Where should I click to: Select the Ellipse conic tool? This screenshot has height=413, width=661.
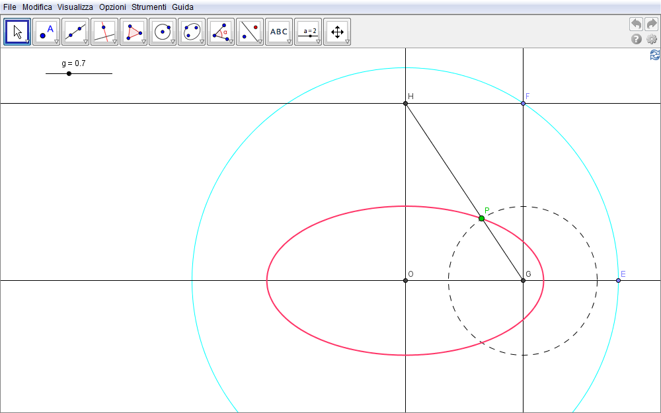coord(192,32)
